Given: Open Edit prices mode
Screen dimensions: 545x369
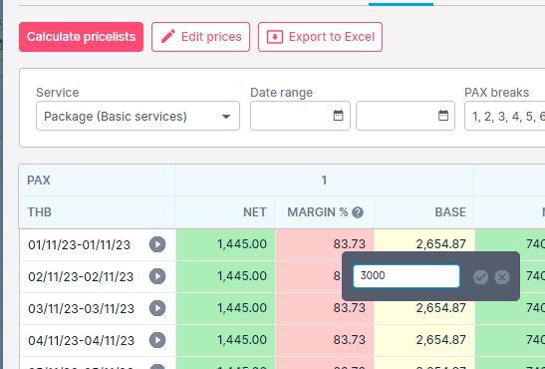Looking at the screenshot, I should 200,37.
